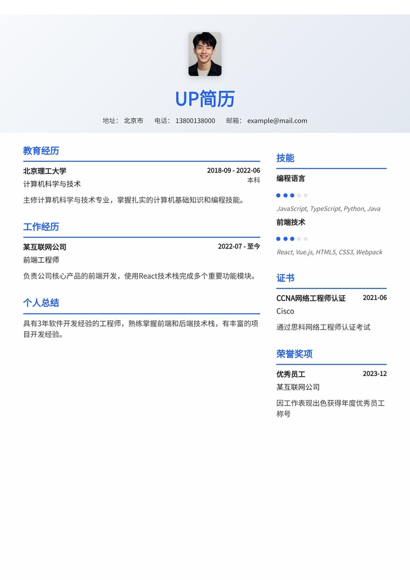Viewport: 410px width, 580px height.
Task: Click the 技能 section heading
Action: [286, 158]
